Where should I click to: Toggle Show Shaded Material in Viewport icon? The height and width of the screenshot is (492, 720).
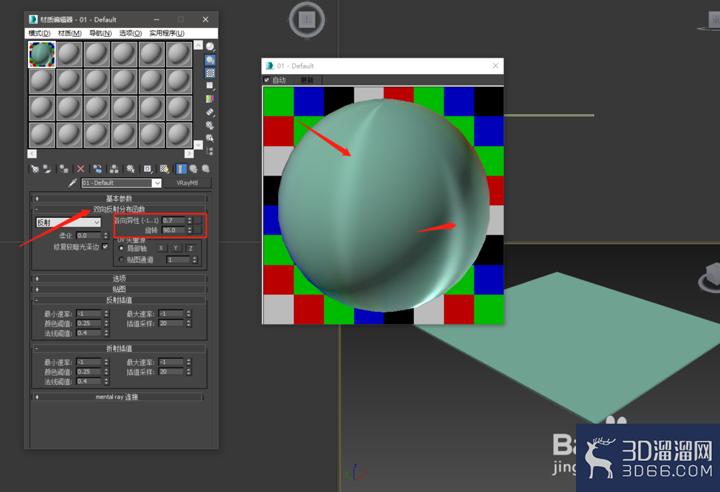(164, 169)
